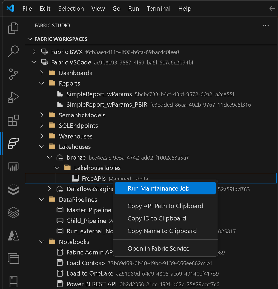Open the View menu
Screen dimensions: 278x289
click(x=98, y=8)
